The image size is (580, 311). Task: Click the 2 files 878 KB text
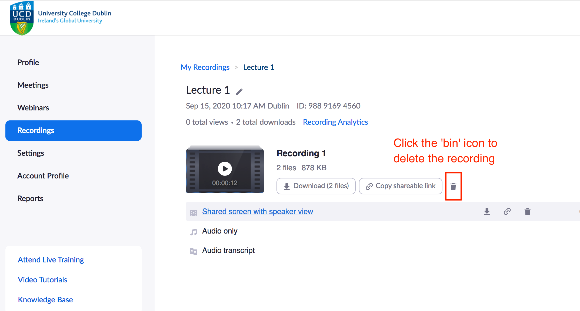point(301,168)
